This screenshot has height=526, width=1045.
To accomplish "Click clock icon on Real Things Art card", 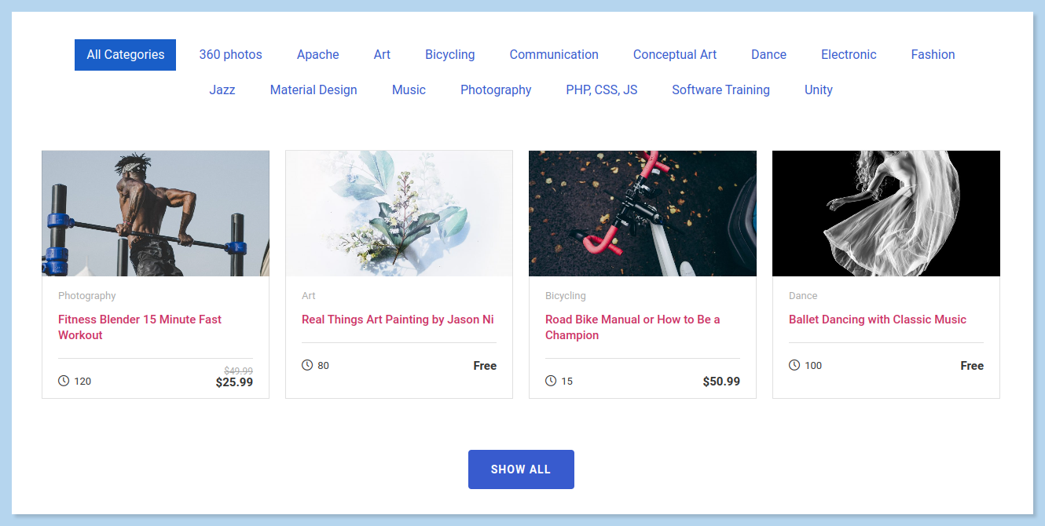I will [307, 365].
